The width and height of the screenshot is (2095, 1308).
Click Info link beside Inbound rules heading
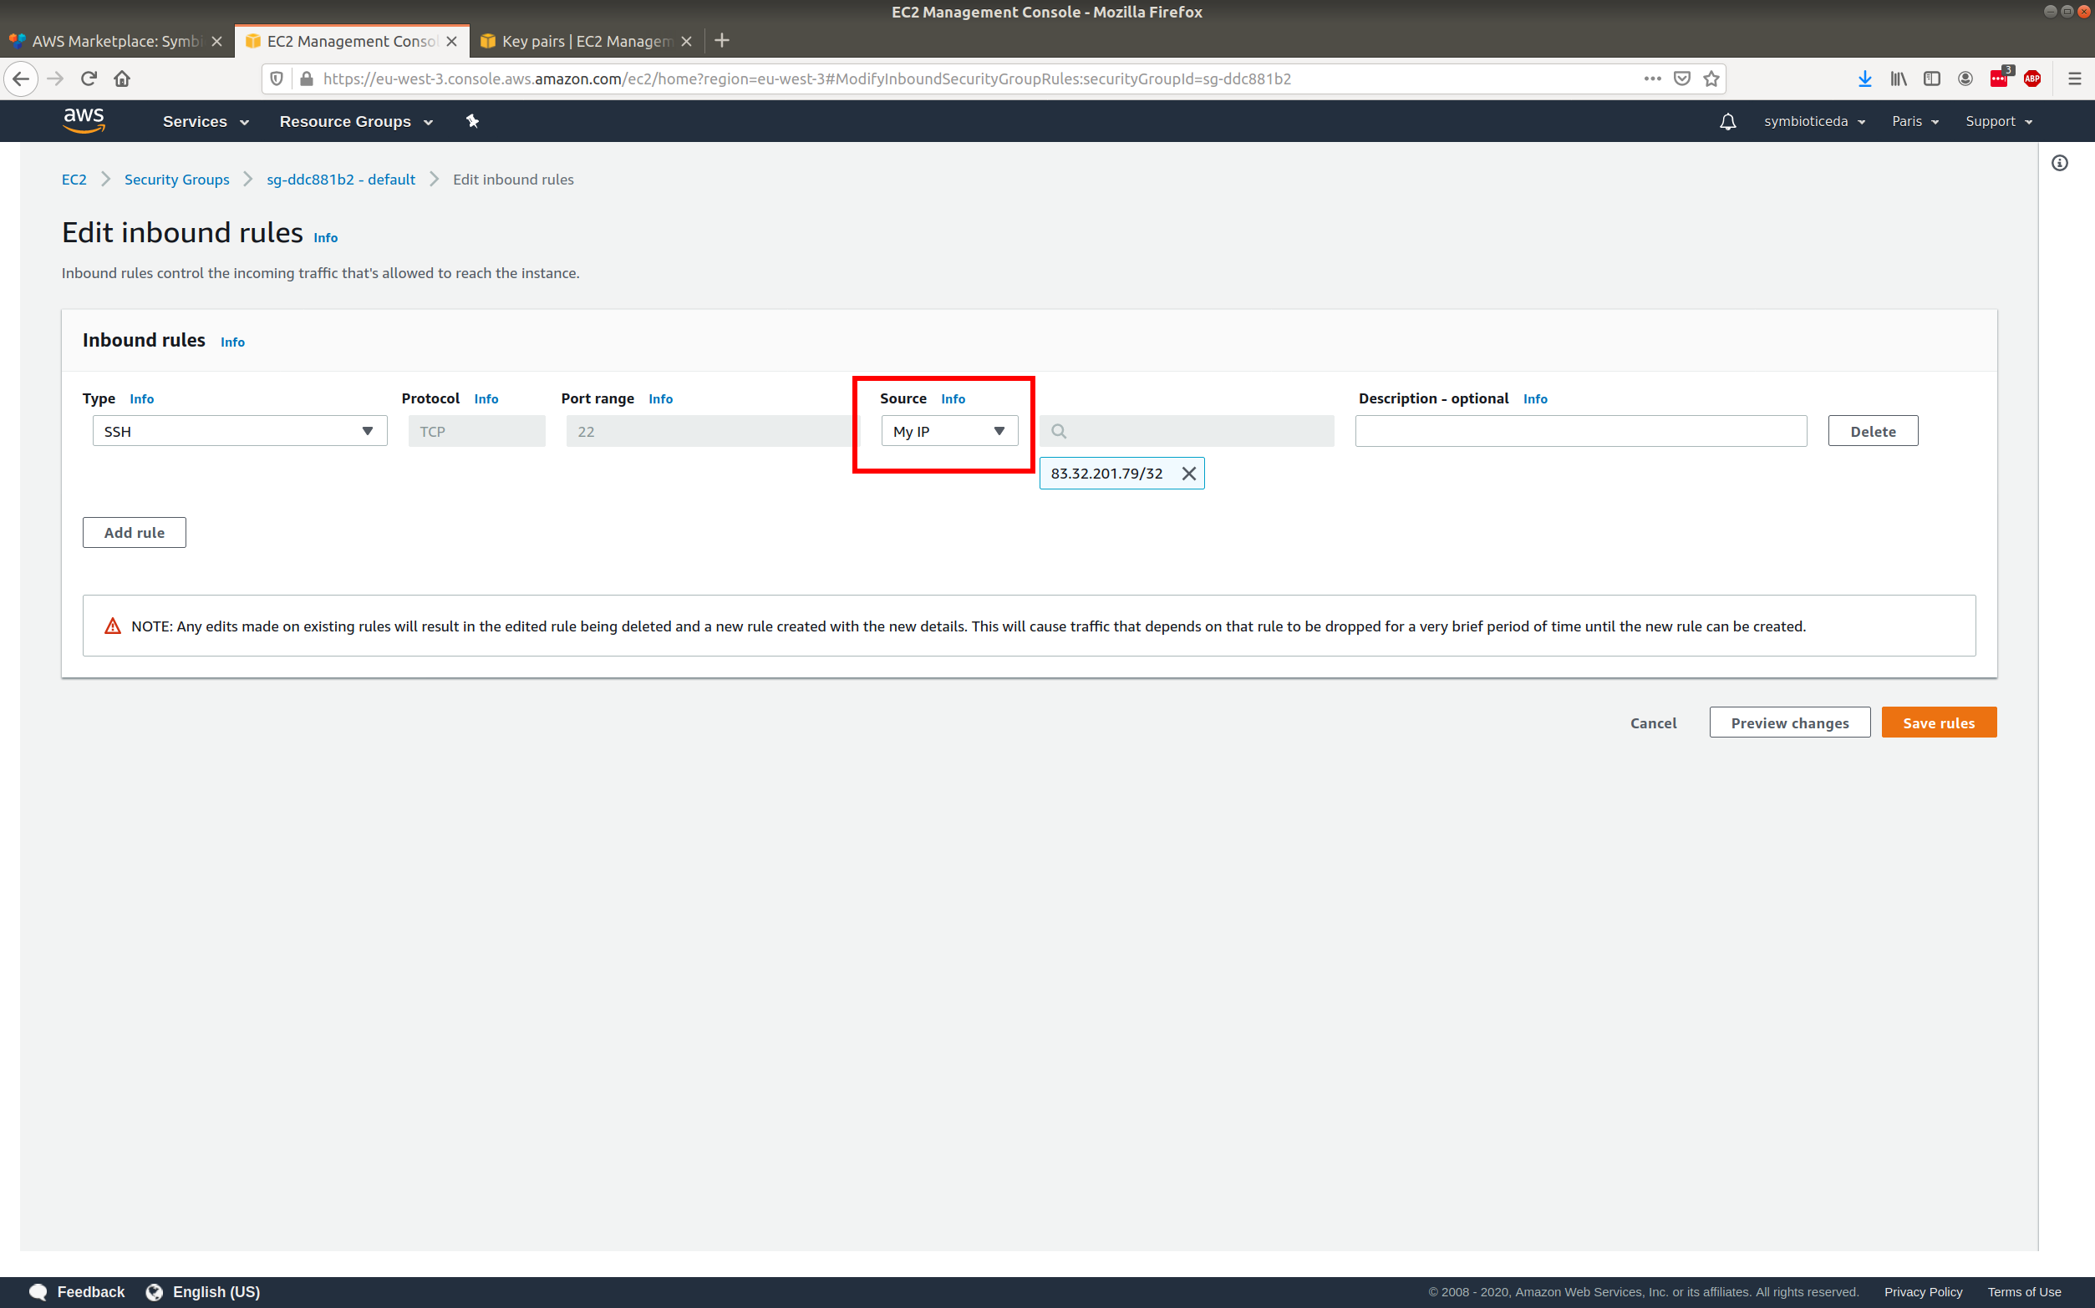click(233, 342)
